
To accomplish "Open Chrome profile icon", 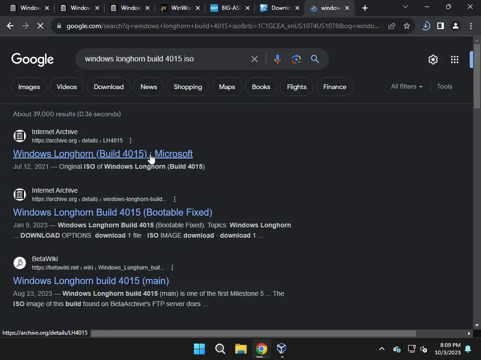I will [x=456, y=26].
